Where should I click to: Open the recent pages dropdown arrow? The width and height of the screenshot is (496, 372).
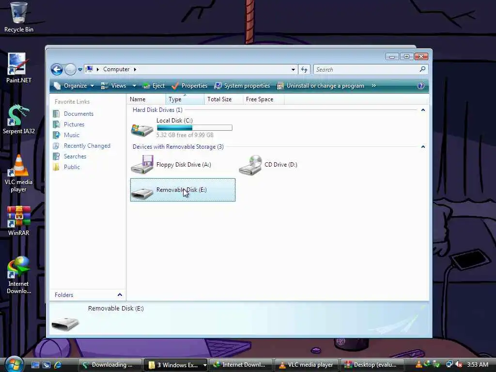[80, 69]
